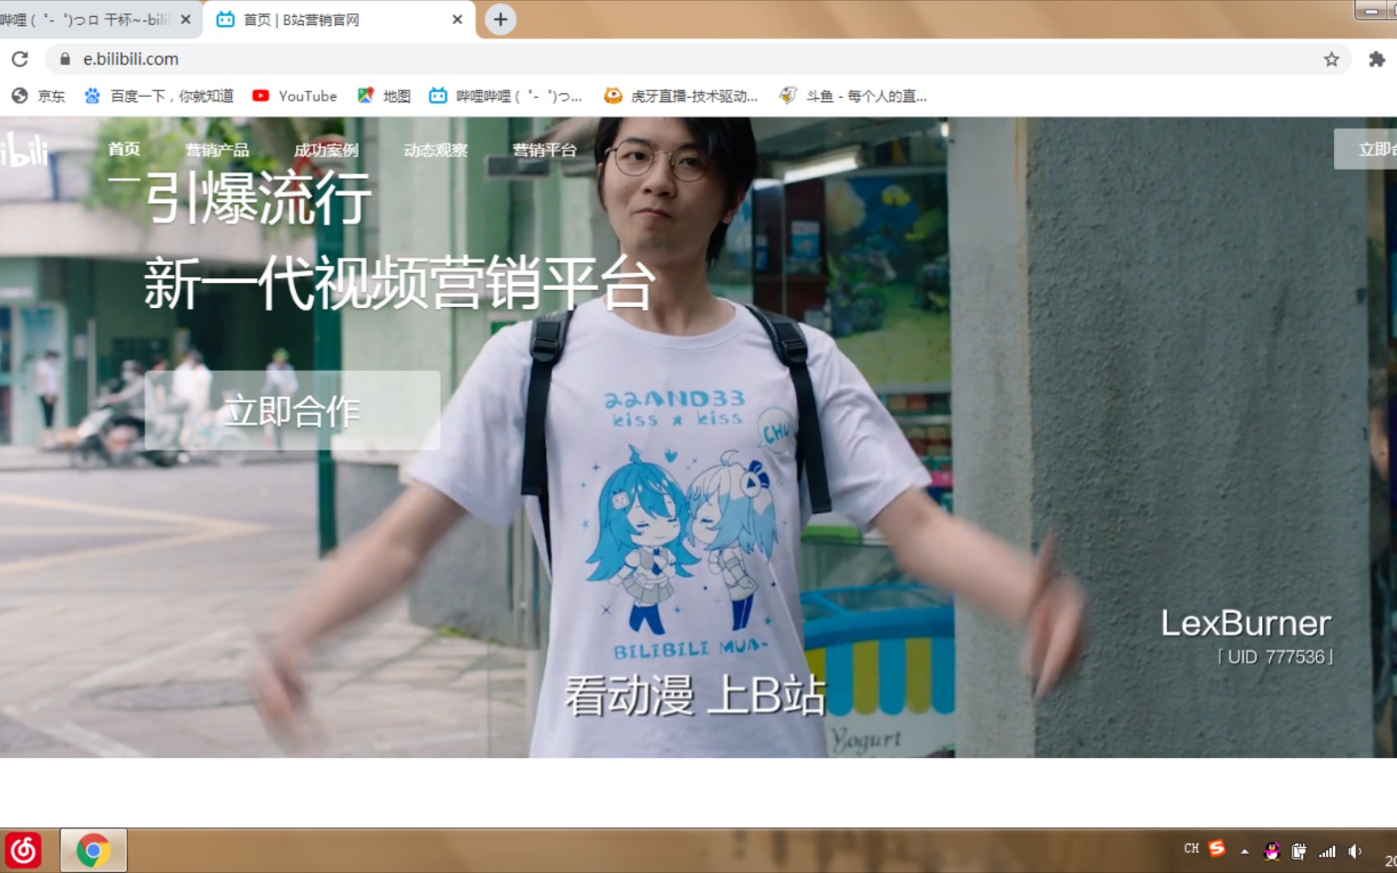Screen dimensions: 1397x873
Task: Open the extensions puzzle icon
Action: 1377,59
